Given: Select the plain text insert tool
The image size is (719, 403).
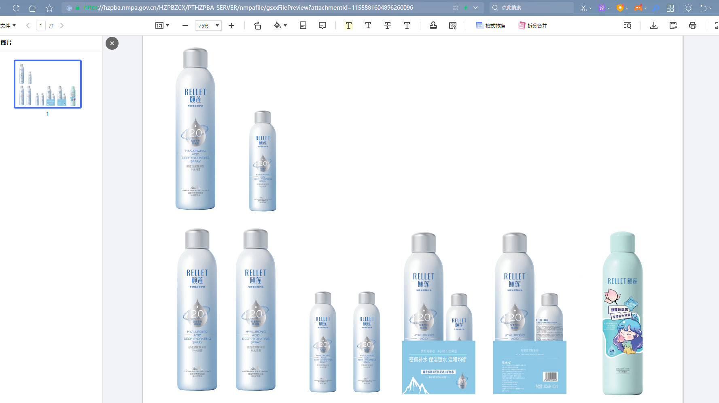Looking at the screenshot, I should (407, 25).
